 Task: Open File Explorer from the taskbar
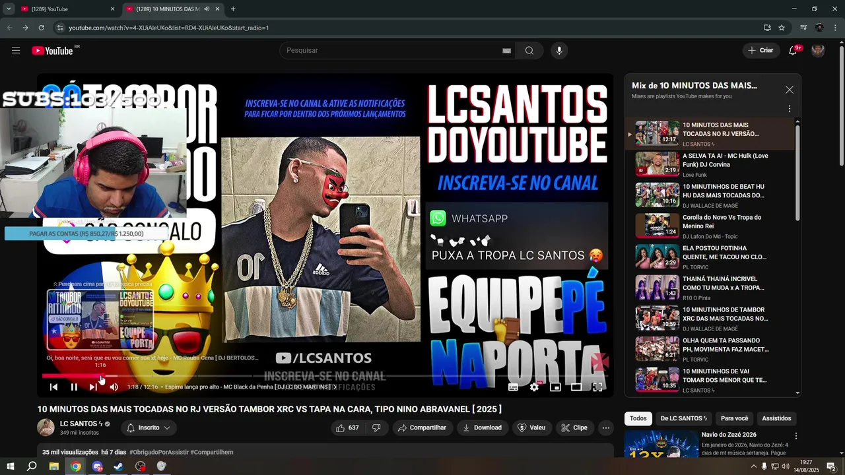[54, 466]
